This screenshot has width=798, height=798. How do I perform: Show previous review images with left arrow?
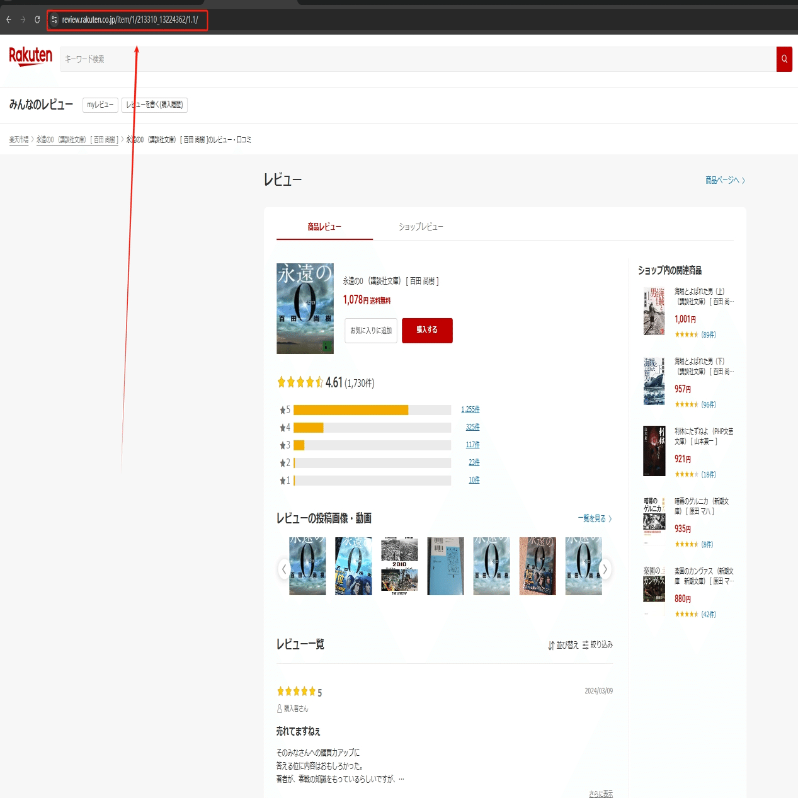click(284, 569)
